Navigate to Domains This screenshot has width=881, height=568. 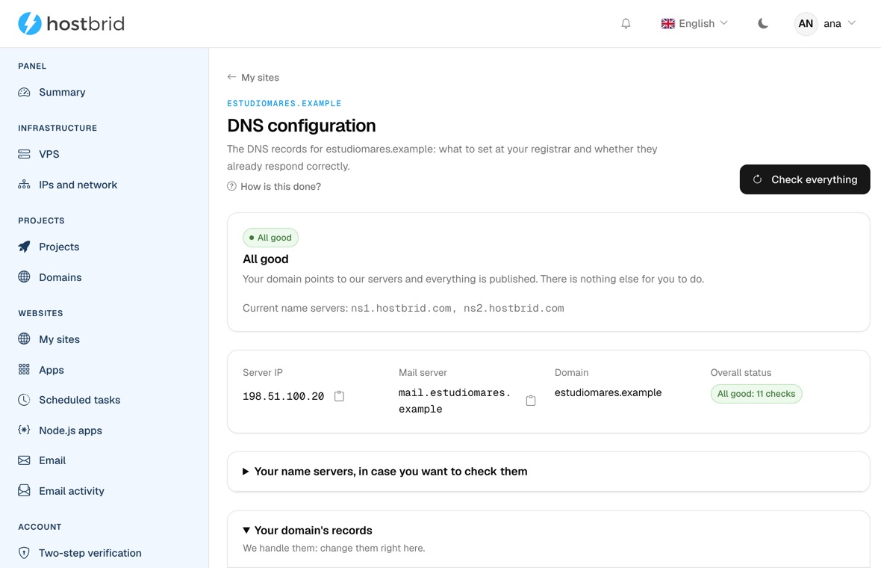coord(60,277)
